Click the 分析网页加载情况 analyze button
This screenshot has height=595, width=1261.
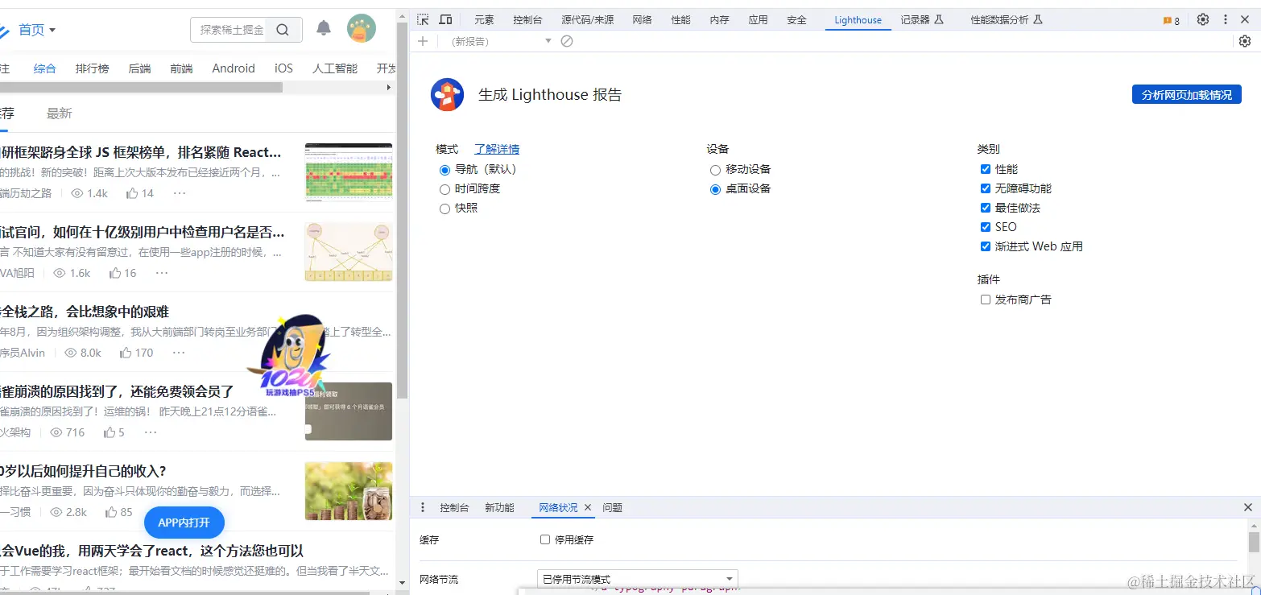click(1187, 95)
